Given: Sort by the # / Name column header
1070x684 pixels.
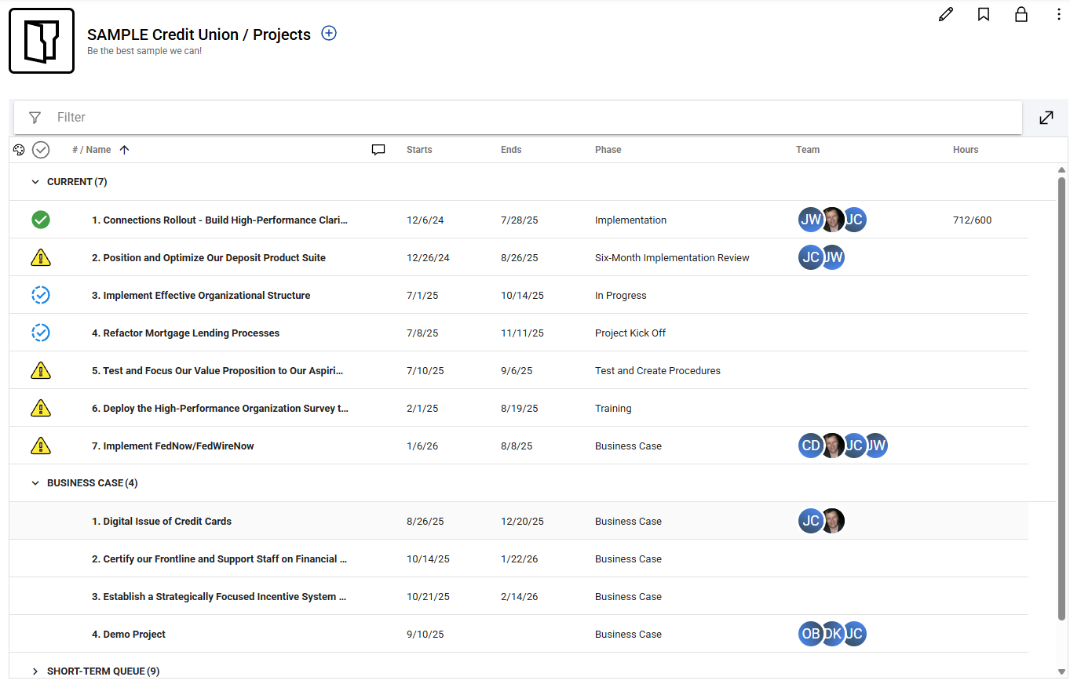Looking at the screenshot, I should click(x=91, y=150).
